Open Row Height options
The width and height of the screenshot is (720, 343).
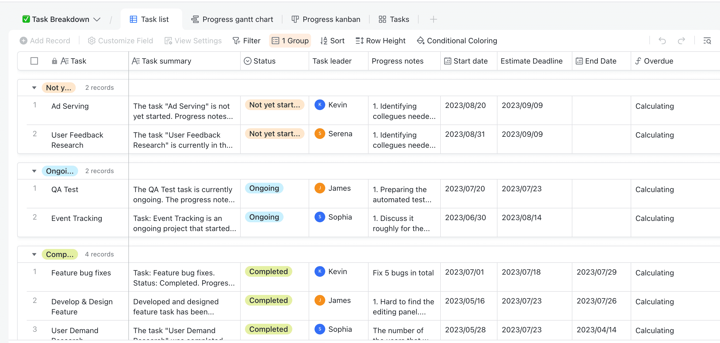pos(380,41)
